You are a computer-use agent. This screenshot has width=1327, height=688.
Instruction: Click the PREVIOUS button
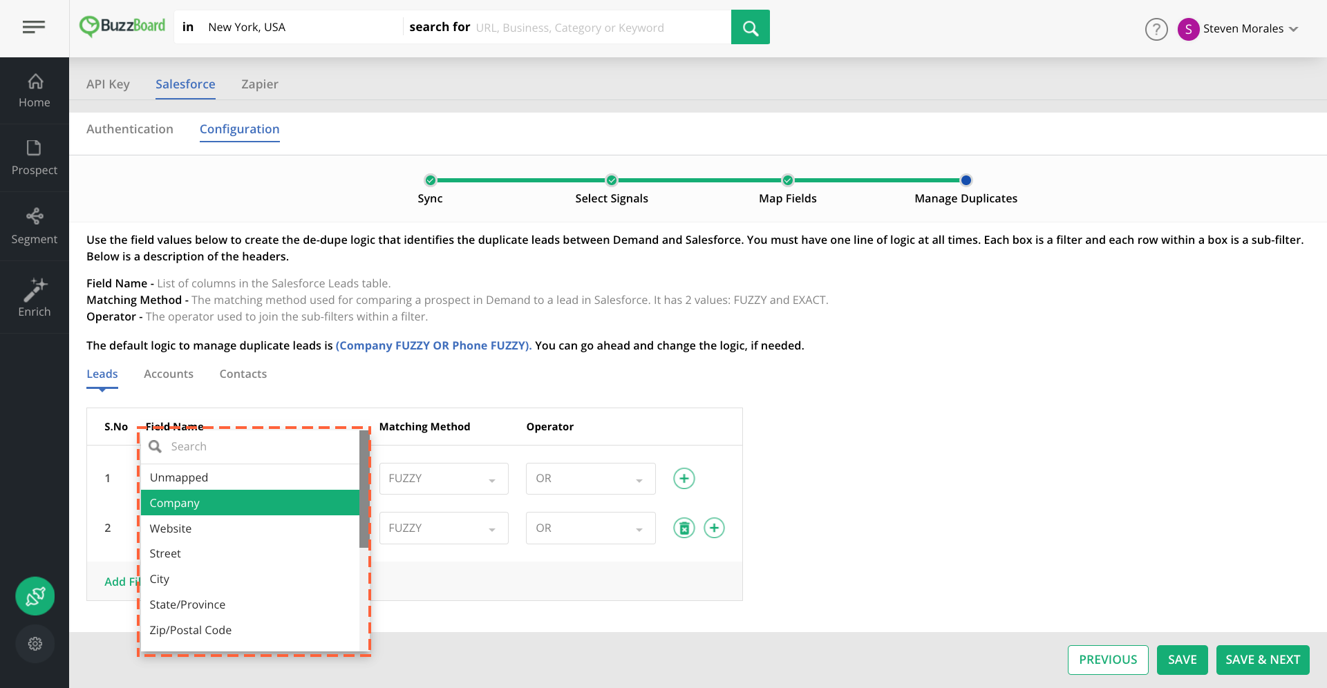click(x=1108, y=660)
